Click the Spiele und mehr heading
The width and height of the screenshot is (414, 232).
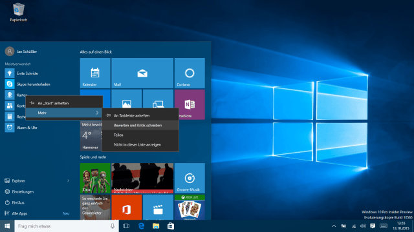pyautogui.click(x=93, y=157)
